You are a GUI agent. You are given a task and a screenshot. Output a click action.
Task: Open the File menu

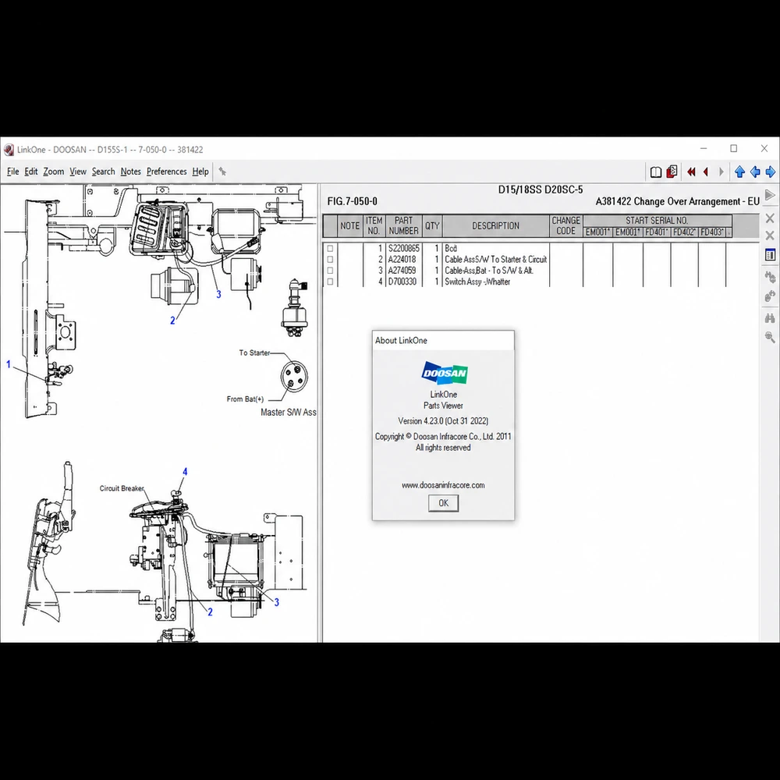13,172
